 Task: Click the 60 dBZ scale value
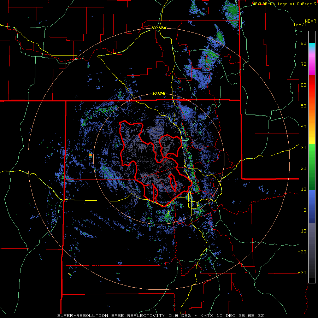coord(304,85)
